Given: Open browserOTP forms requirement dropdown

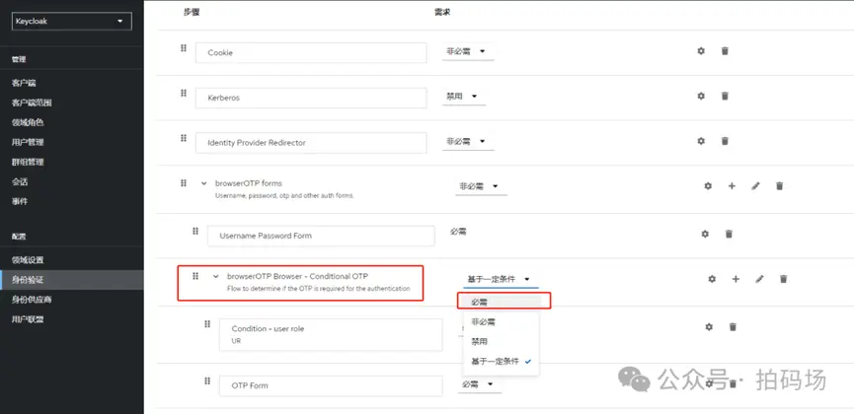Looking at the screenshot, I should tap(481, 186).
